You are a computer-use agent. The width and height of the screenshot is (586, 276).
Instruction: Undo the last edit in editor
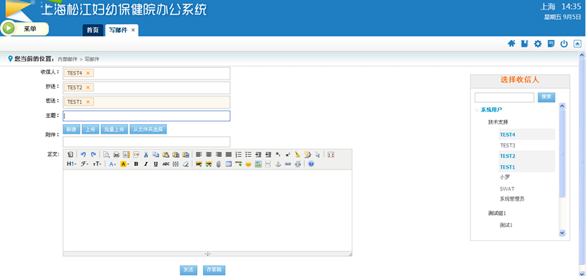click(x=84, y=155)
